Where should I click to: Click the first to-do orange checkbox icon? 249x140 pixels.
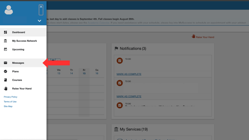[120, 61]
